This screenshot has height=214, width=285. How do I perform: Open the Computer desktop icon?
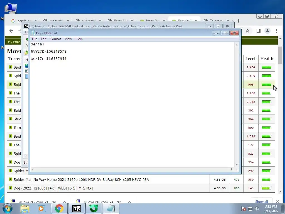[x=11, y=9]
